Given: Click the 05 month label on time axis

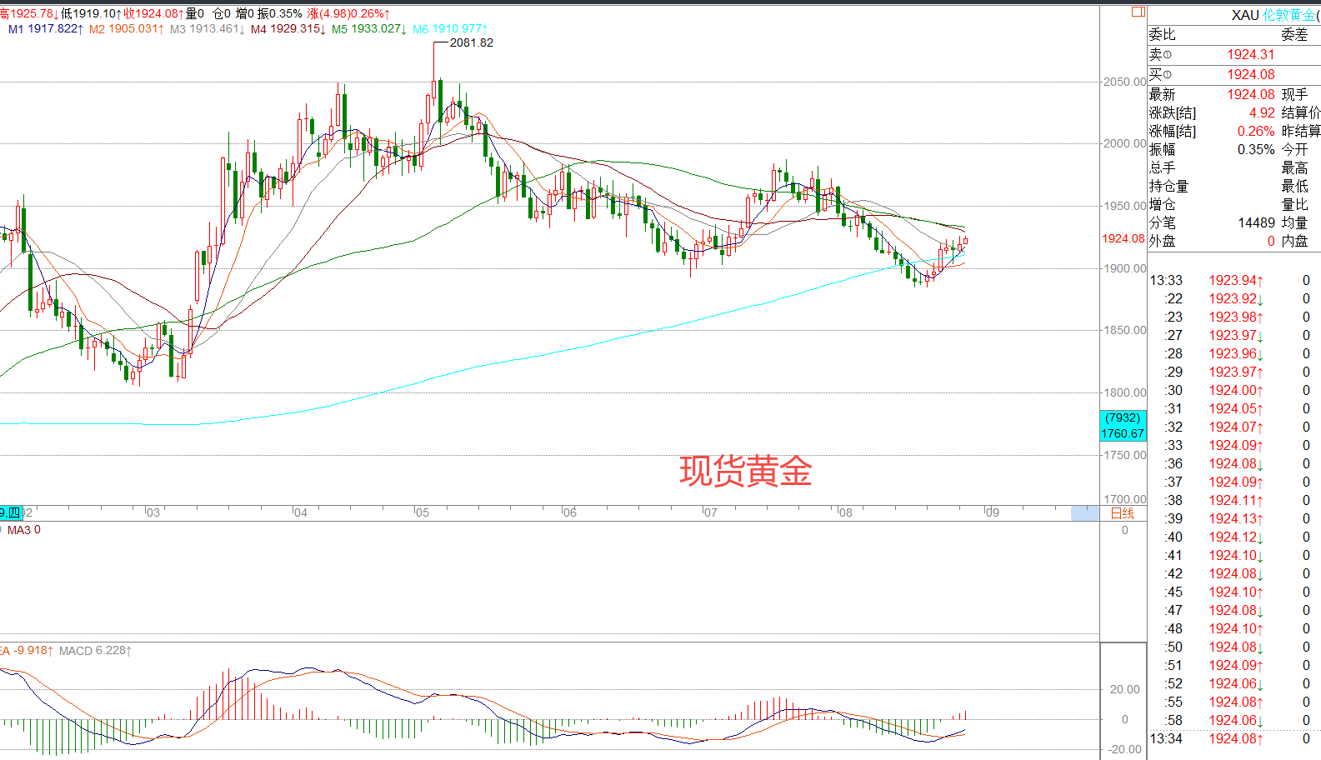Looking at the screenshot, I should 423,512.
